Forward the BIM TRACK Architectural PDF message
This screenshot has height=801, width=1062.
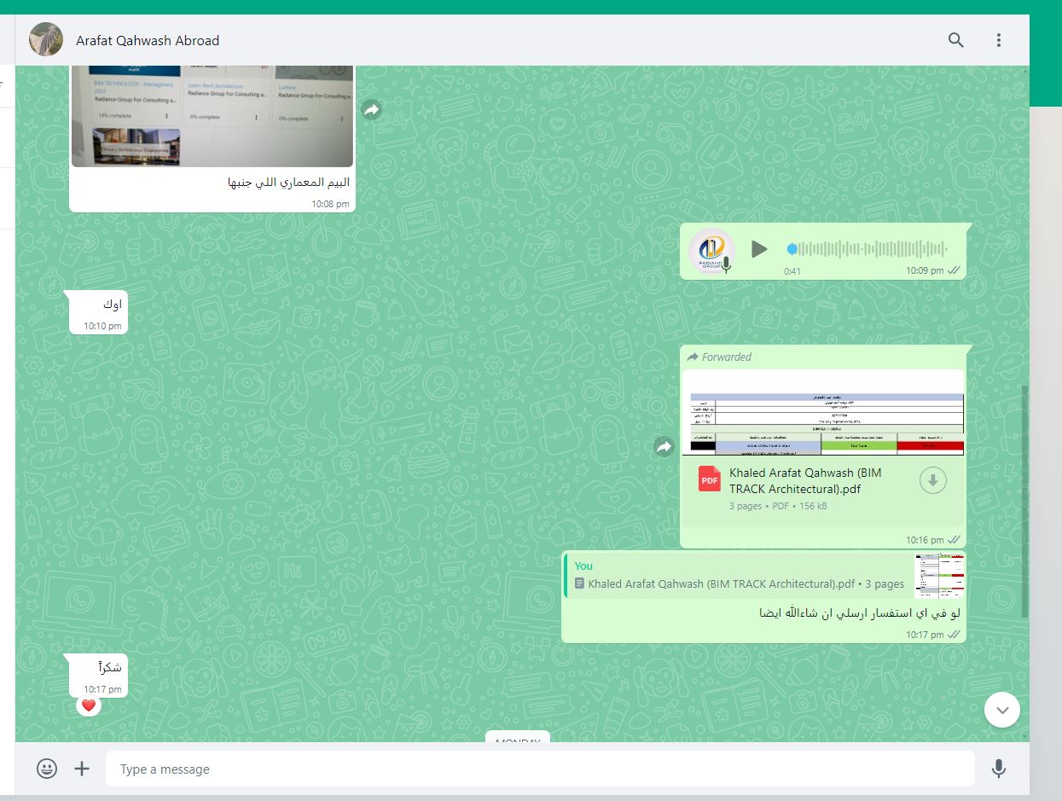tap(664, 446)
